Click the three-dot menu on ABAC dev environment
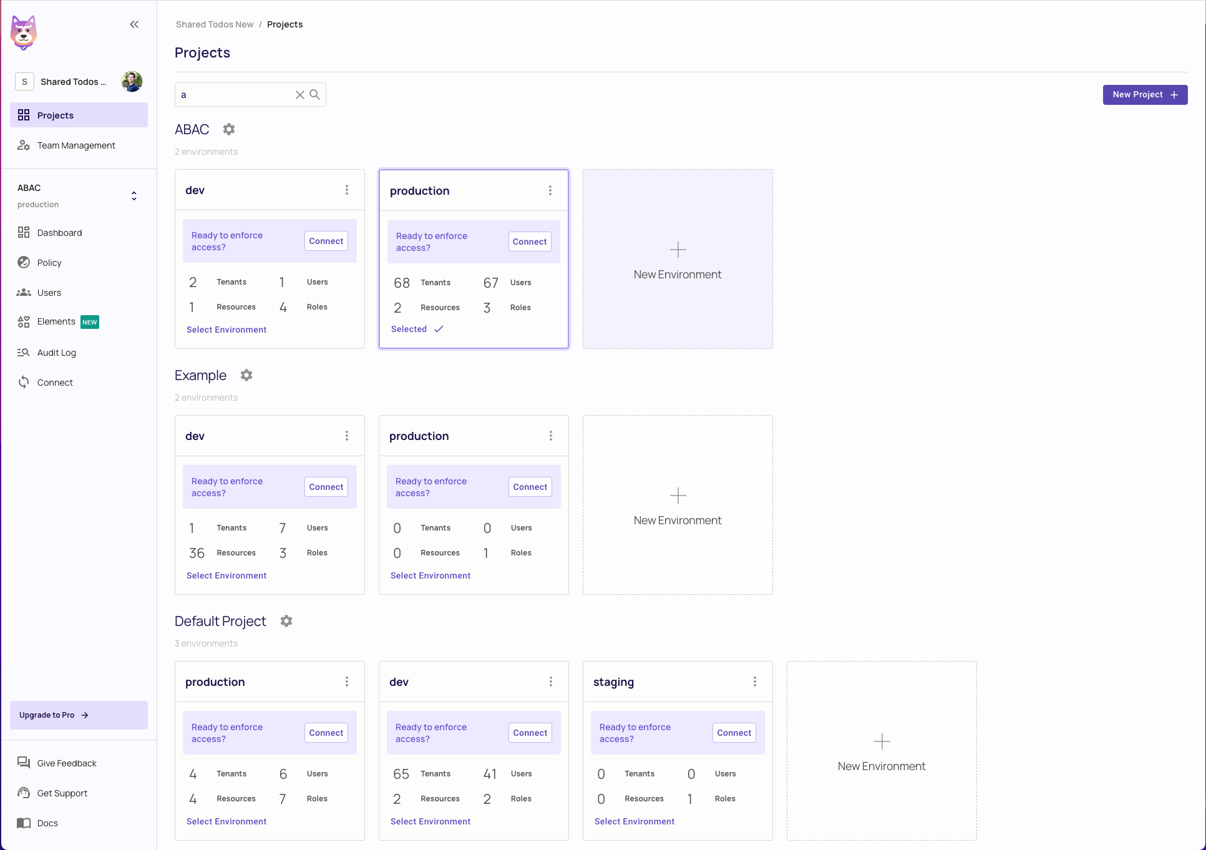This screenshot has height=850, width=1206. (x=346, y=190)
